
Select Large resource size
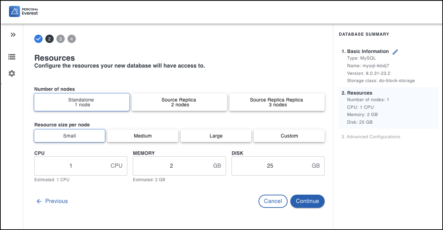coord(216,136)
